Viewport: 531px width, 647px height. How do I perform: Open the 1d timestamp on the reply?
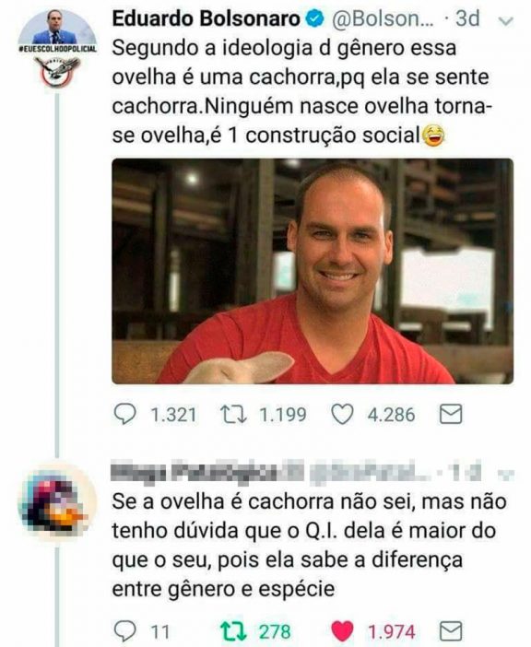(x=466, y=473)
